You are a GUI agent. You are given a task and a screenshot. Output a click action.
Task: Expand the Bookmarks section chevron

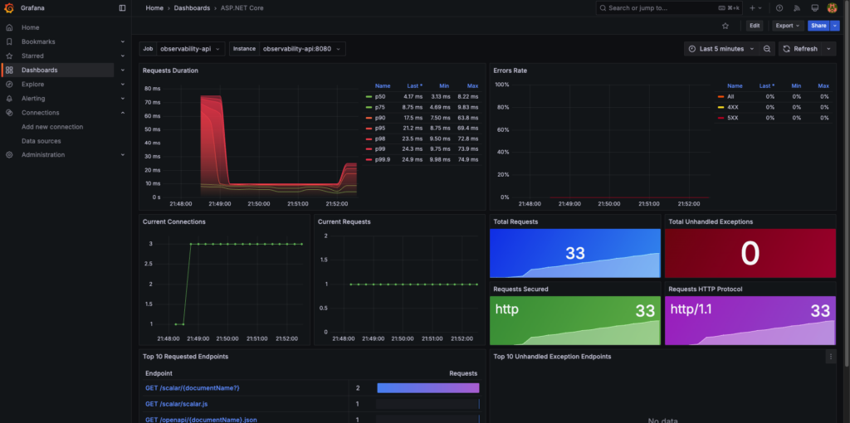(123, 41)
